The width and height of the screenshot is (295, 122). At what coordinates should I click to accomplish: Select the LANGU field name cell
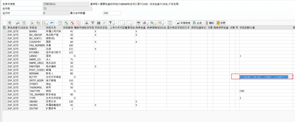37,56
